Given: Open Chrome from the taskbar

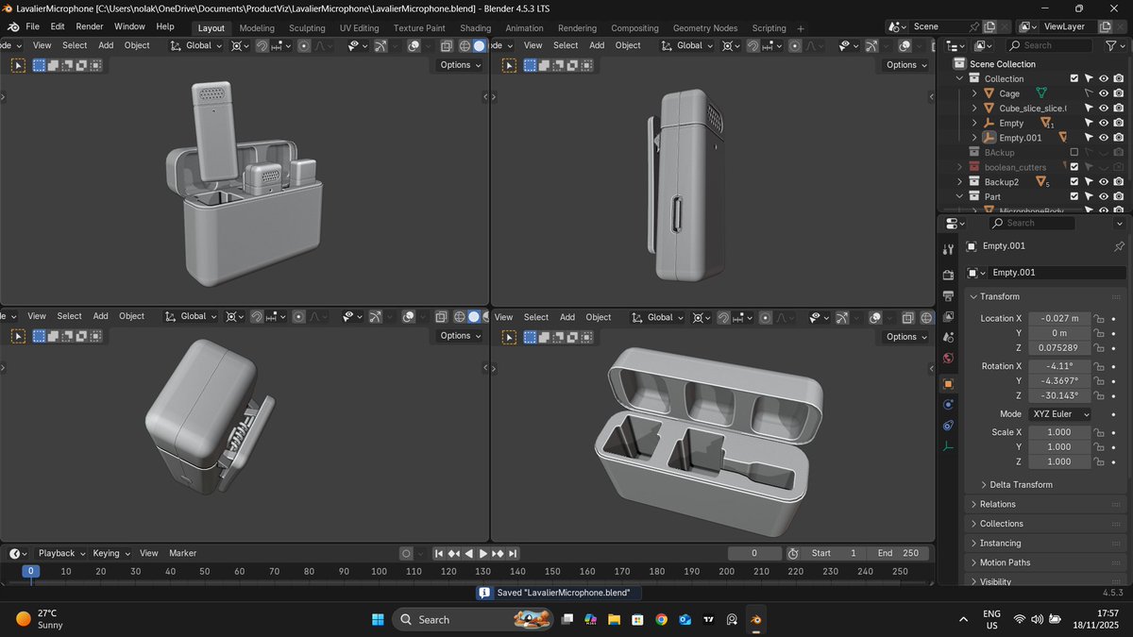Looking at the screenshot, I should point(661,619).
